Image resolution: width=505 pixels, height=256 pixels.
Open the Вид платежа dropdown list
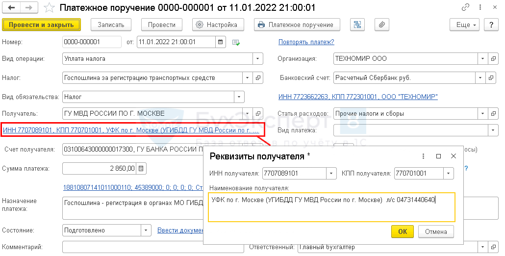pyautogui.click(x=492, y=130)
